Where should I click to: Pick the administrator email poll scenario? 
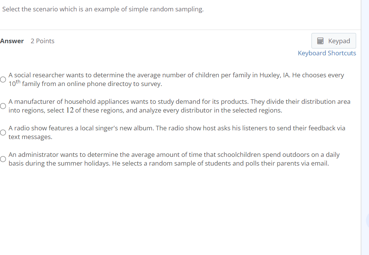click(3, 159)
